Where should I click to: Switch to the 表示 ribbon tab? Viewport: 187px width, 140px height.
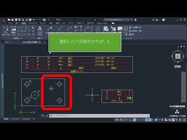point(51,23)
